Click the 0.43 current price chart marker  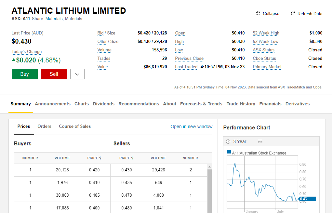point(307,199)
